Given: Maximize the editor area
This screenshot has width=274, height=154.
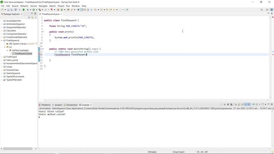Looking at the screenshot, I should click(271, 13).
